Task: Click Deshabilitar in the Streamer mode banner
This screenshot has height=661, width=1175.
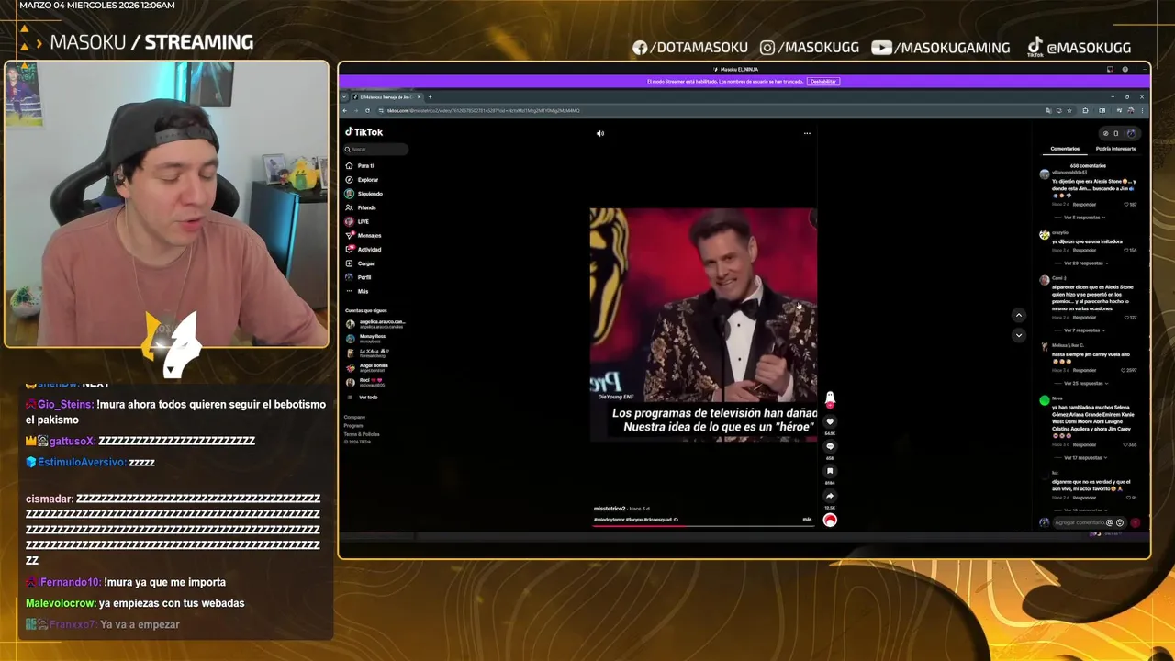Action: coord(823,82)
